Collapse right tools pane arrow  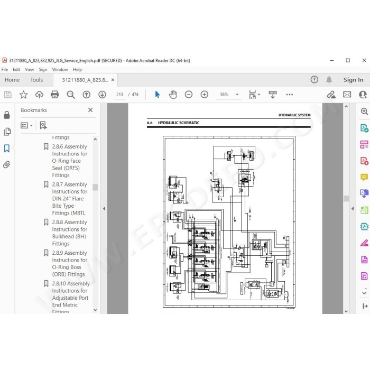click(353, 208)
